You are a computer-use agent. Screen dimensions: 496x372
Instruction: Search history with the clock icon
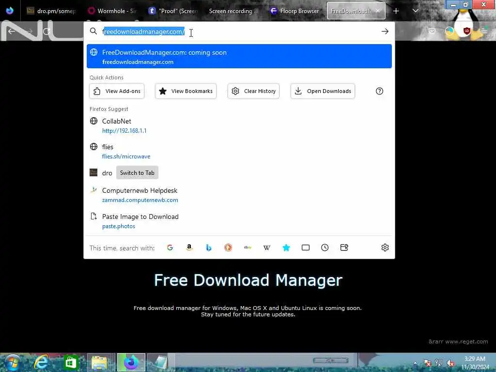coord(325,248)
